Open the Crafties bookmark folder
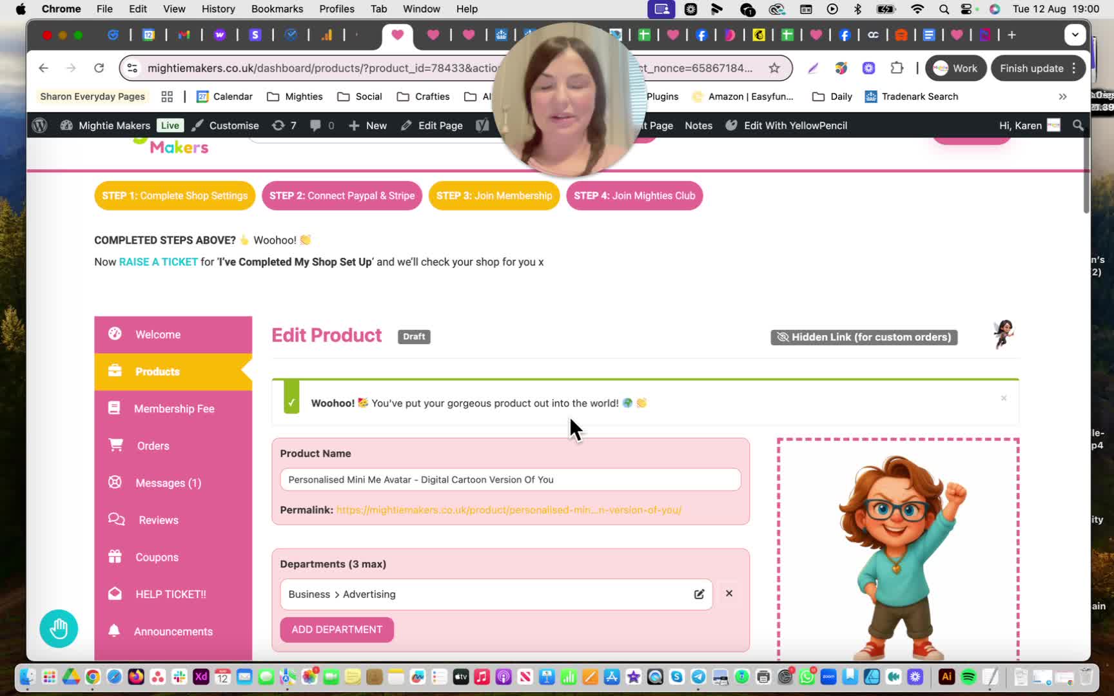 [423, 97]
